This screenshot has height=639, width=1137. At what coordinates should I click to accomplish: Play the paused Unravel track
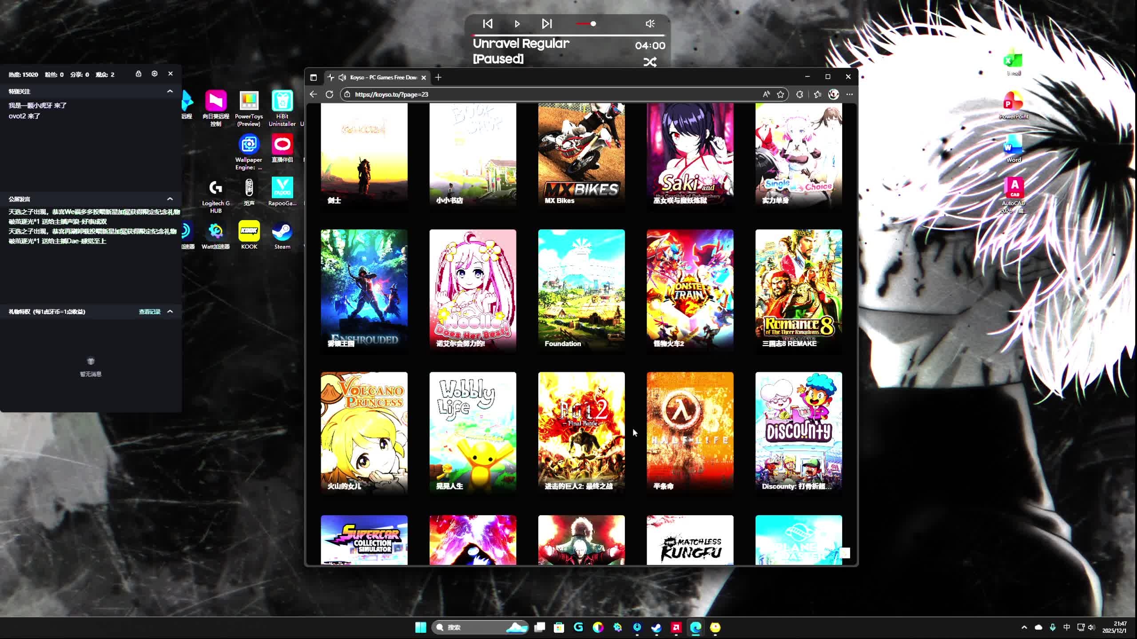coord(517,24)
